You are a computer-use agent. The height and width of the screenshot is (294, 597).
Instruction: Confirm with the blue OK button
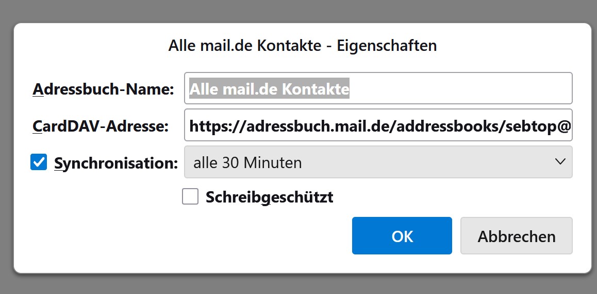402,235
